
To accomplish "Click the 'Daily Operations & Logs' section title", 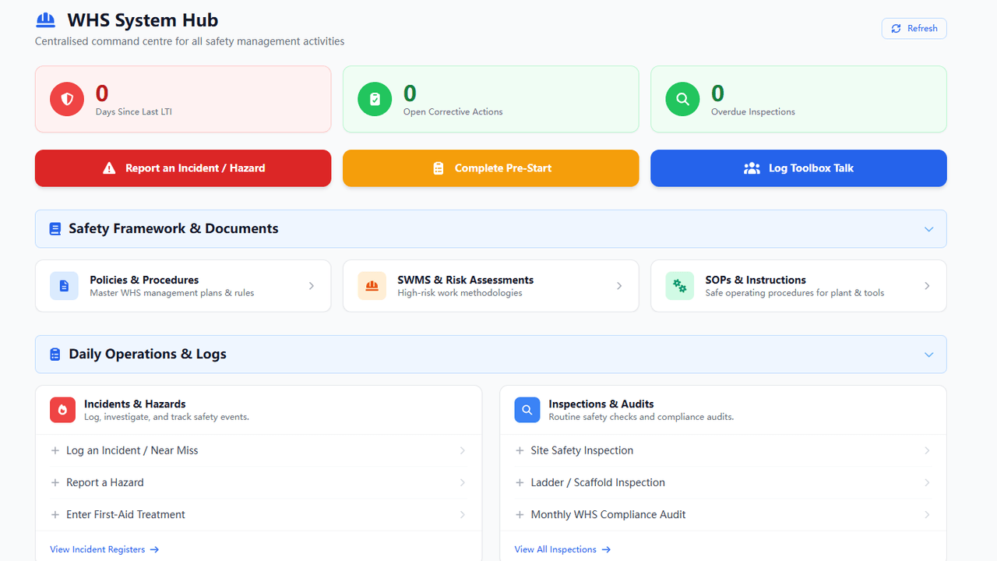I will pos(148,354).
